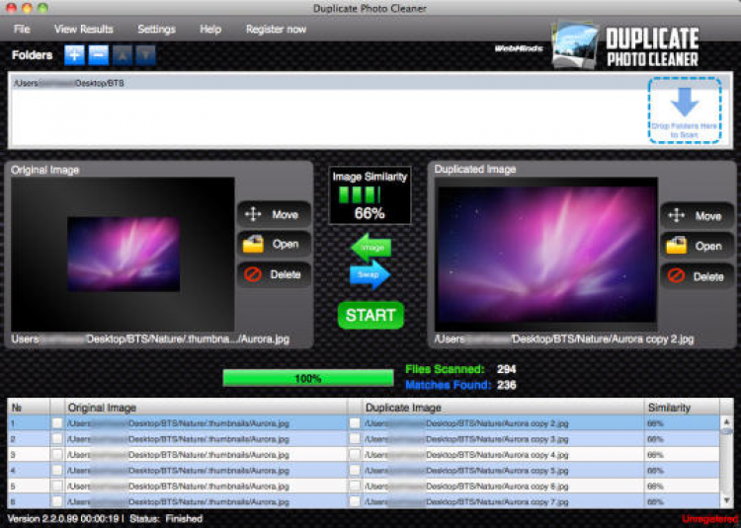Viewport: 741px width, 528px height.
Task: Open the File menu
Action: [x=22, y=30]
